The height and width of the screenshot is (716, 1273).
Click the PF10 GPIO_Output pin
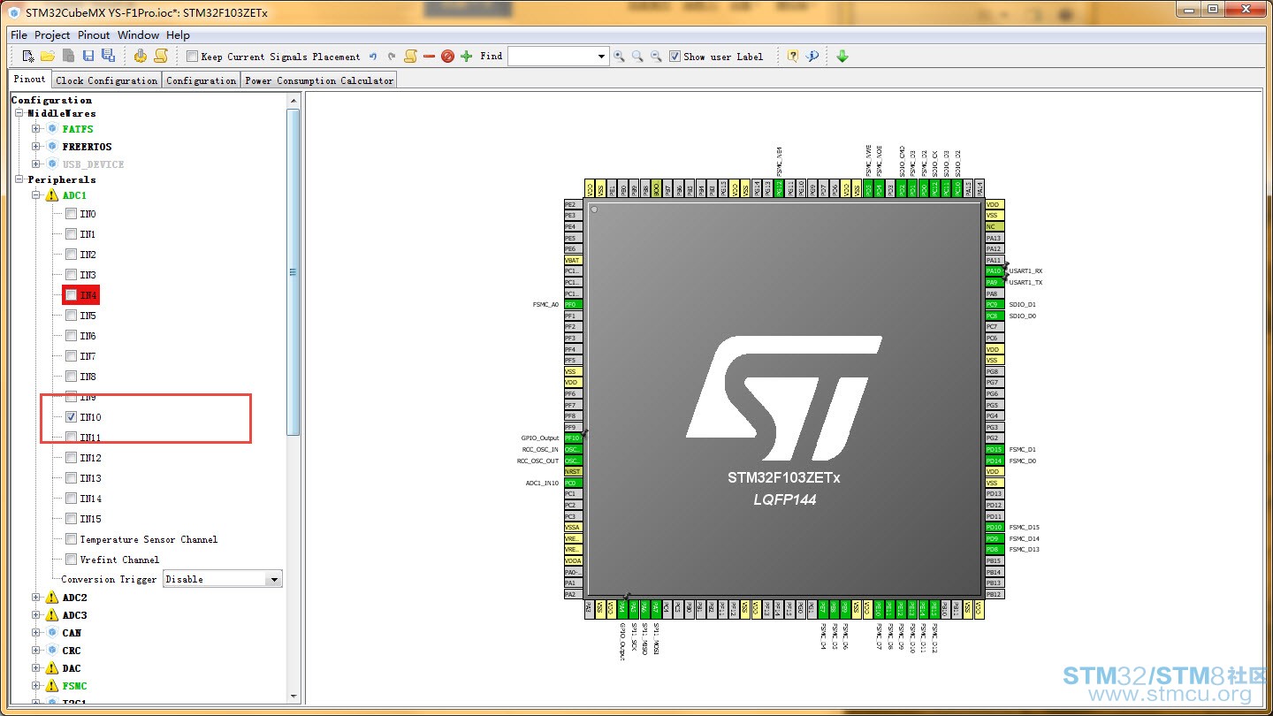573,438
